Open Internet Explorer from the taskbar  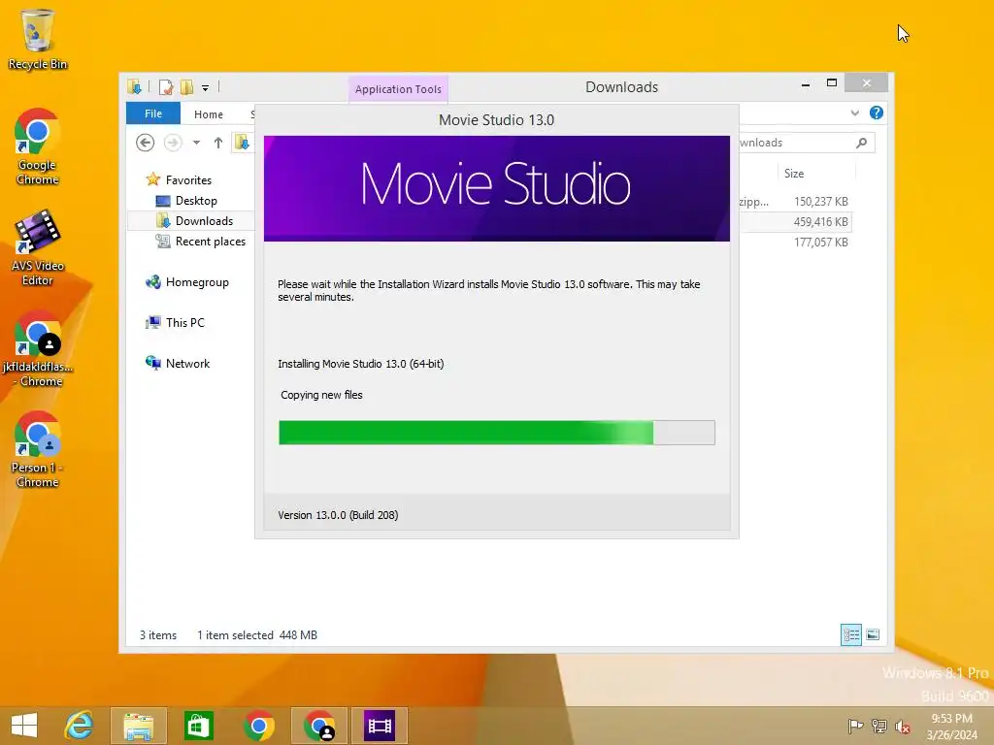click(x=80, y=726)
